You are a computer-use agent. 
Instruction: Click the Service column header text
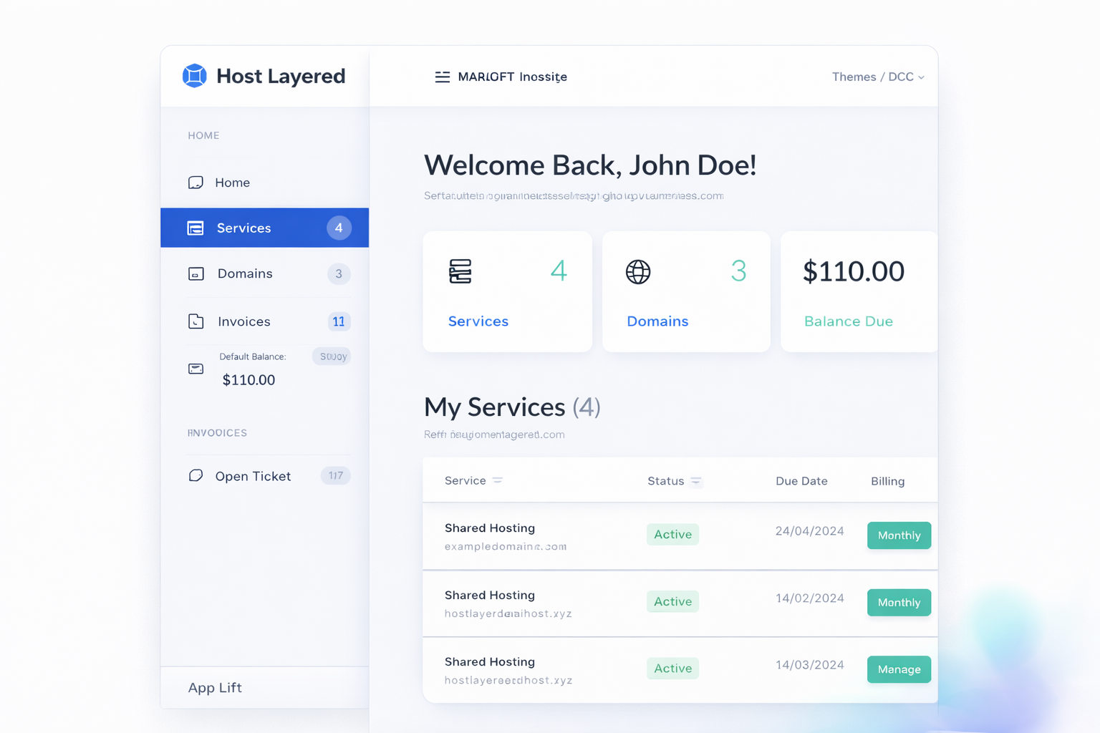pos(465,481)
